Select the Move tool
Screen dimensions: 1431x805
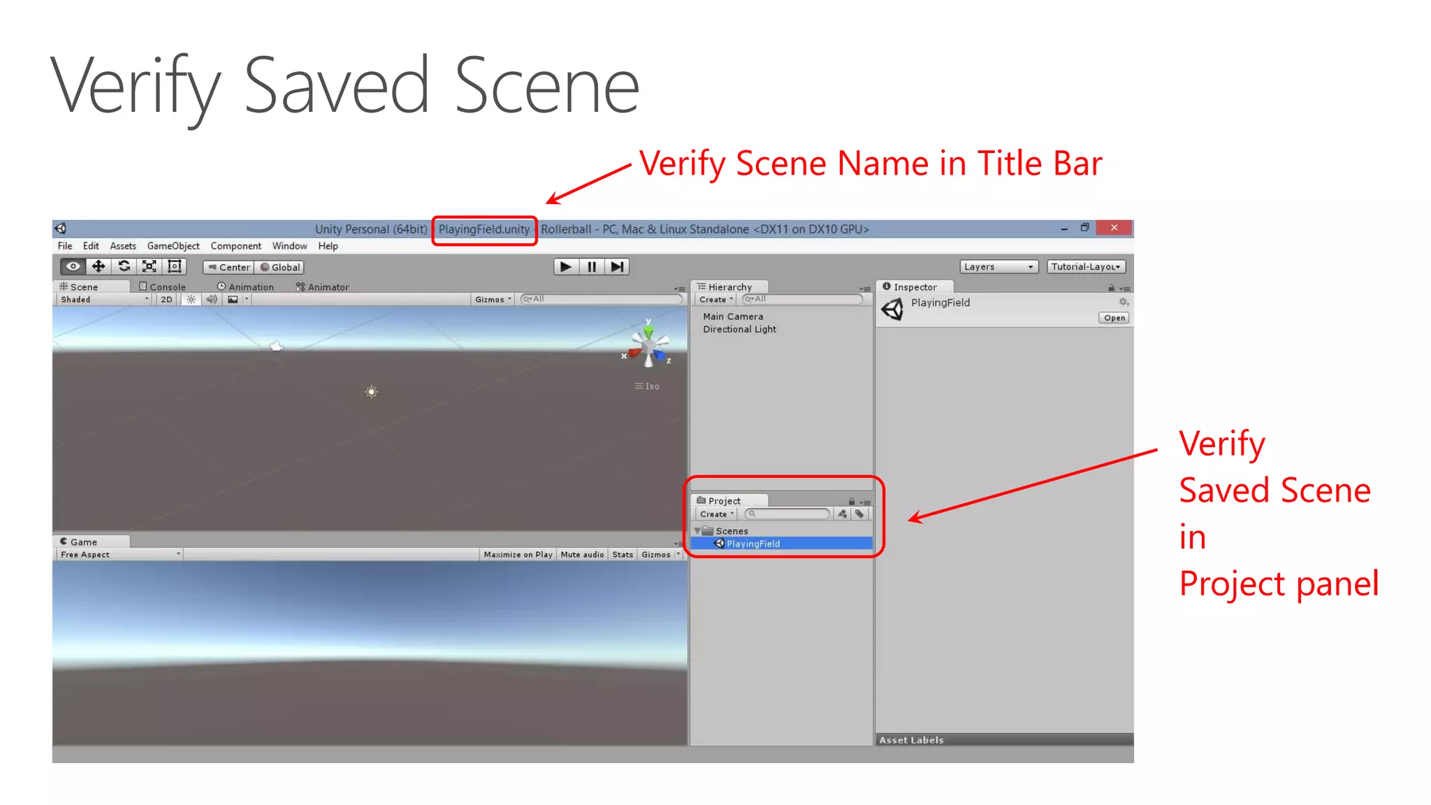pyautogui.click(x=99, y=266)
